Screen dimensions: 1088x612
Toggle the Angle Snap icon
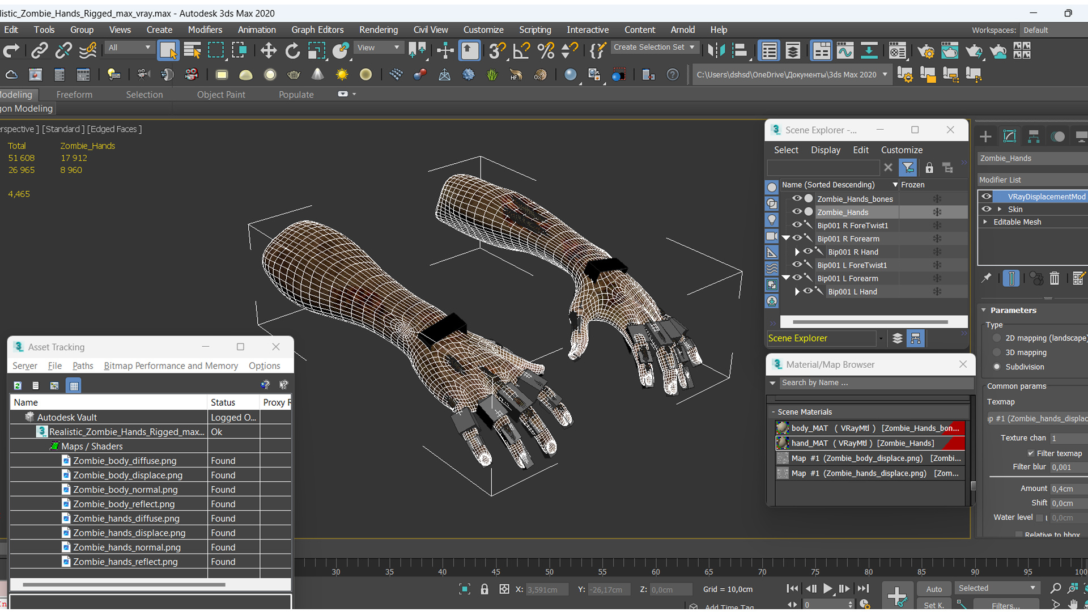point(521,51)
